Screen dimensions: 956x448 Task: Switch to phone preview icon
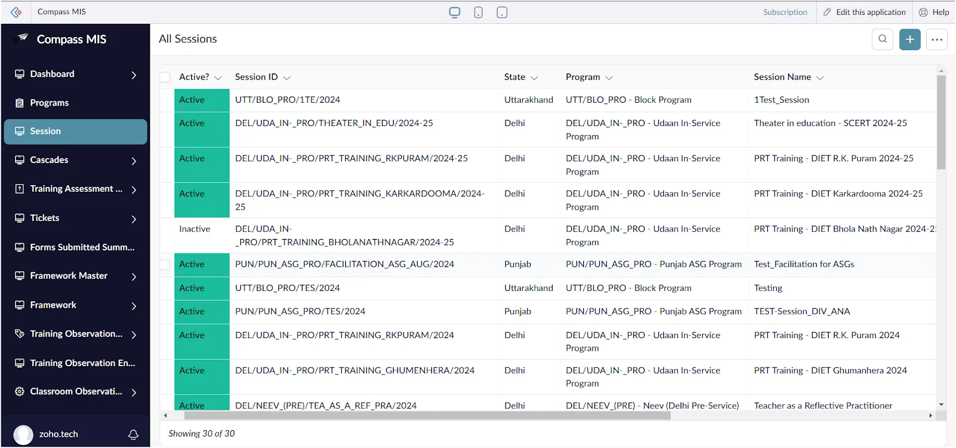pyautogui.click(x=479, y=12)
